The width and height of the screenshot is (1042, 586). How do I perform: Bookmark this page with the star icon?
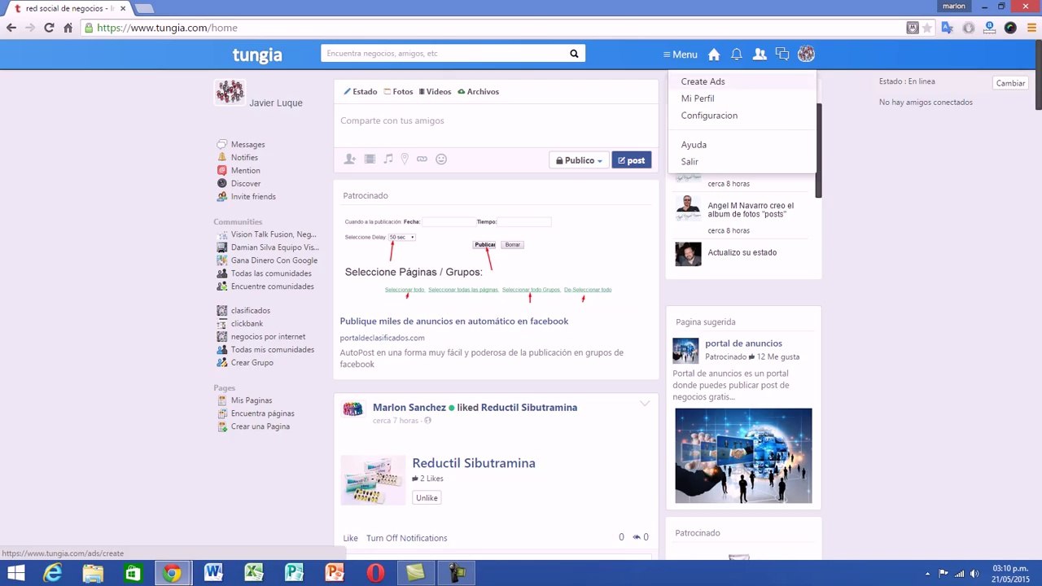pos(927,28)
